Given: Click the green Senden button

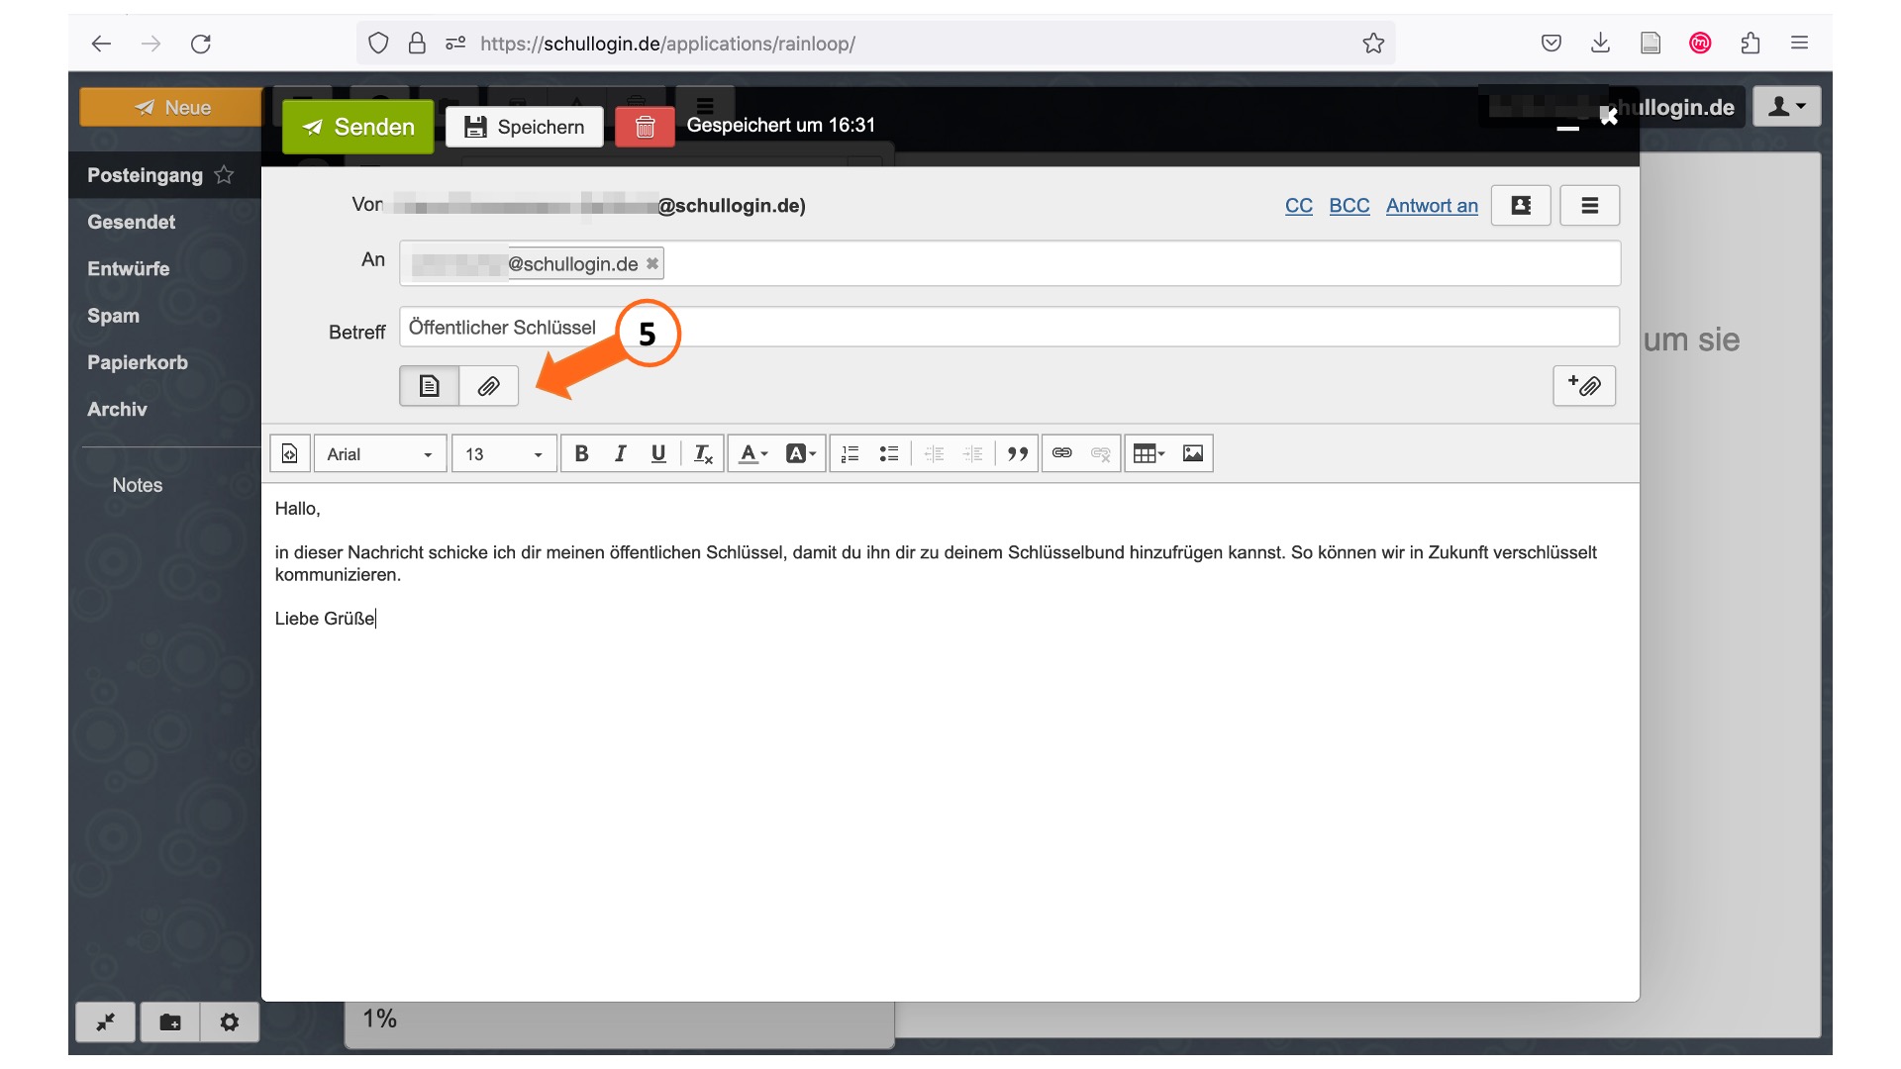Looking at the screenshot, I should point(358,127).
